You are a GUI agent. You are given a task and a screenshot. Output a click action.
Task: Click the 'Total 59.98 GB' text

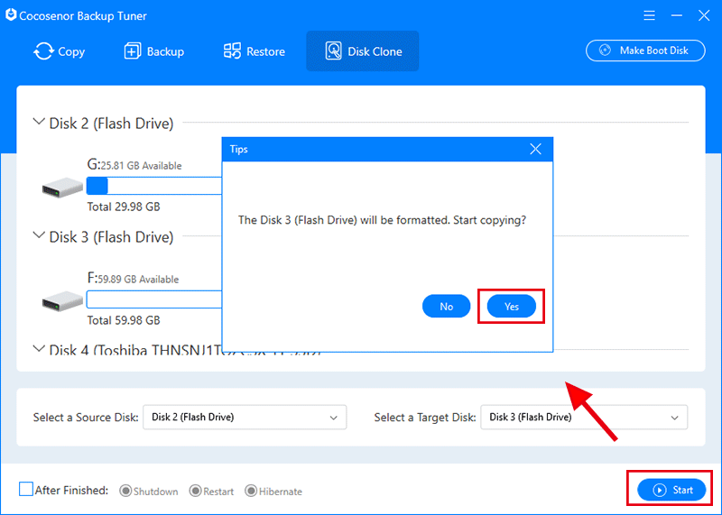[x=124, y=320]
